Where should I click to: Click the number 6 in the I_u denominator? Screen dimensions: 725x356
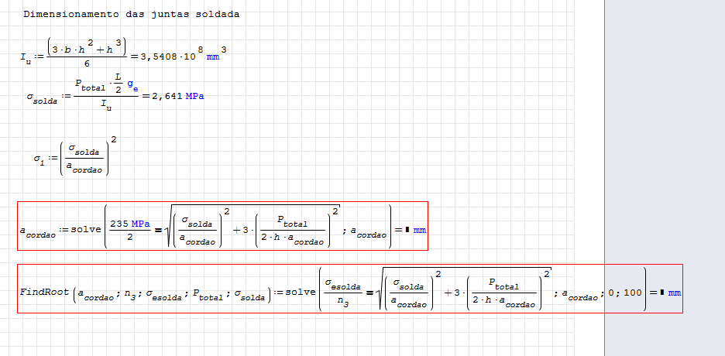pyautogui.click(x=86, y=66)
